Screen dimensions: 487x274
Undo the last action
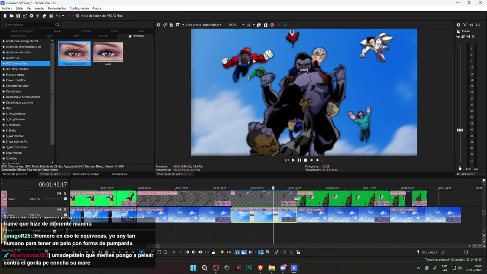tap(58, 16)
